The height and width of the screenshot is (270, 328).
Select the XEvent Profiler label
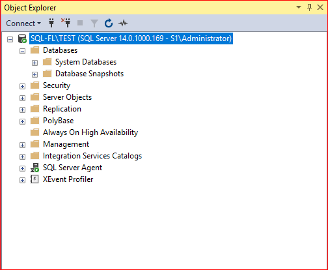coord(68,179)
